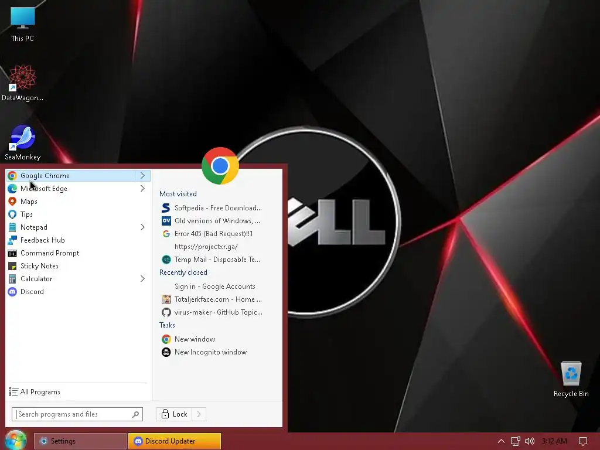Click the Softpedia S icon
Viewport: 600px width, 450px height.
[166, 208]
